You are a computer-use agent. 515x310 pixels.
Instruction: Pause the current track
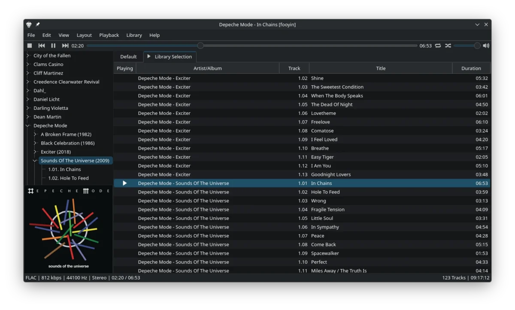tap(53, 45)
